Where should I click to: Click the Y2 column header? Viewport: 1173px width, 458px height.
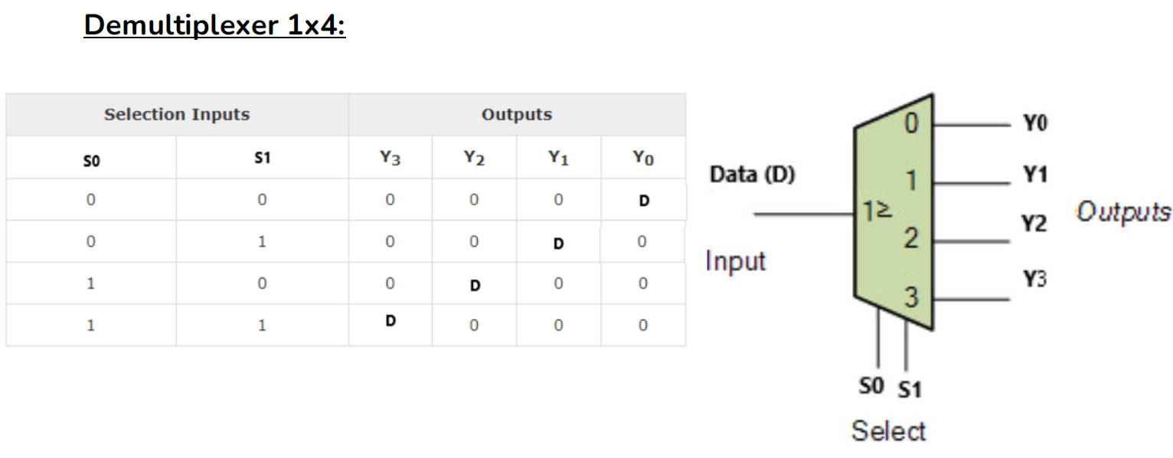tap(474, 159)
